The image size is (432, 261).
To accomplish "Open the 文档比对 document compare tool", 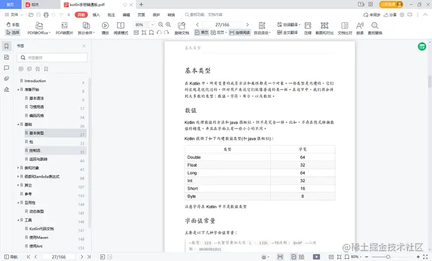I will [344, 28].
